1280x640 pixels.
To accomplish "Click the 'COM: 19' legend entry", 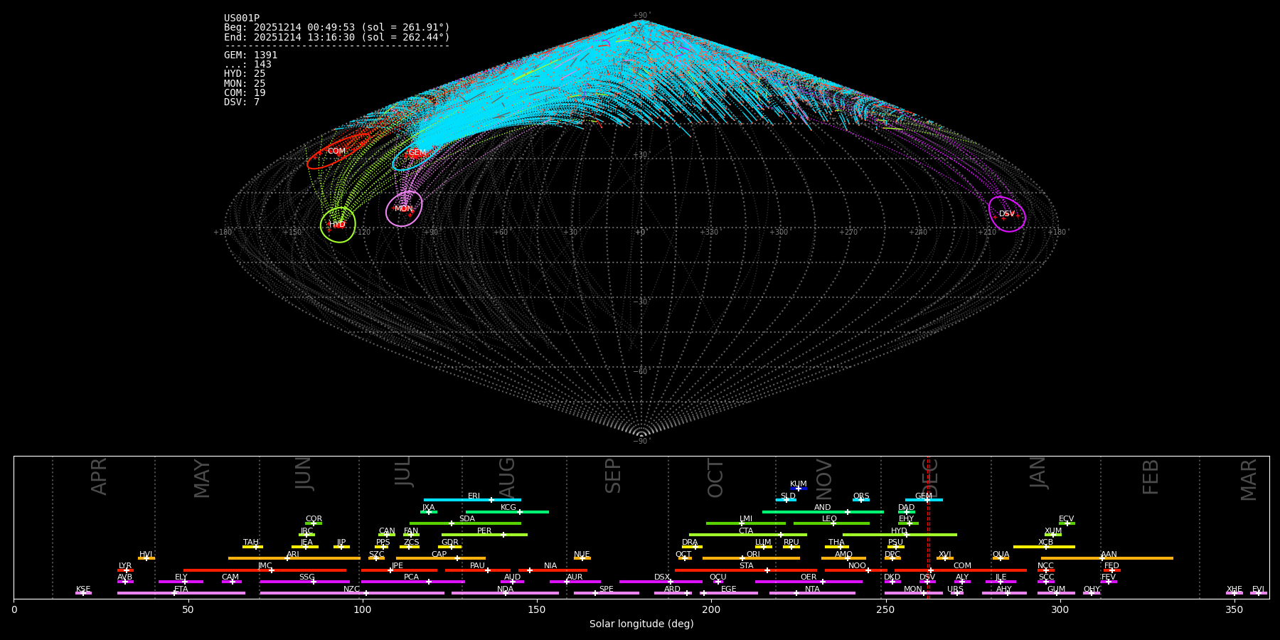I will click(245, 92).
